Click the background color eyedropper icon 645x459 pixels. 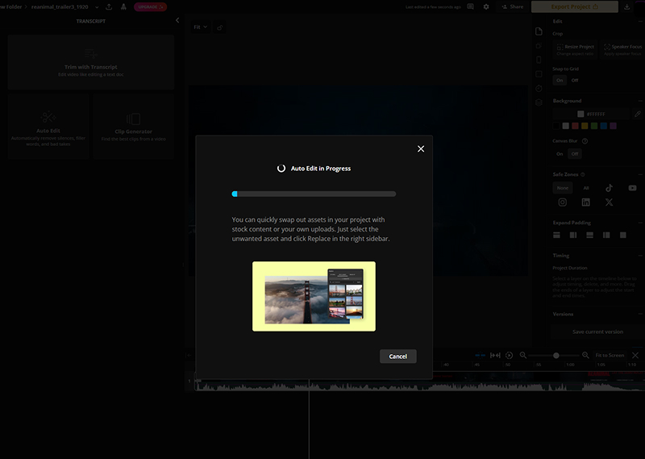tap(637, 114)
